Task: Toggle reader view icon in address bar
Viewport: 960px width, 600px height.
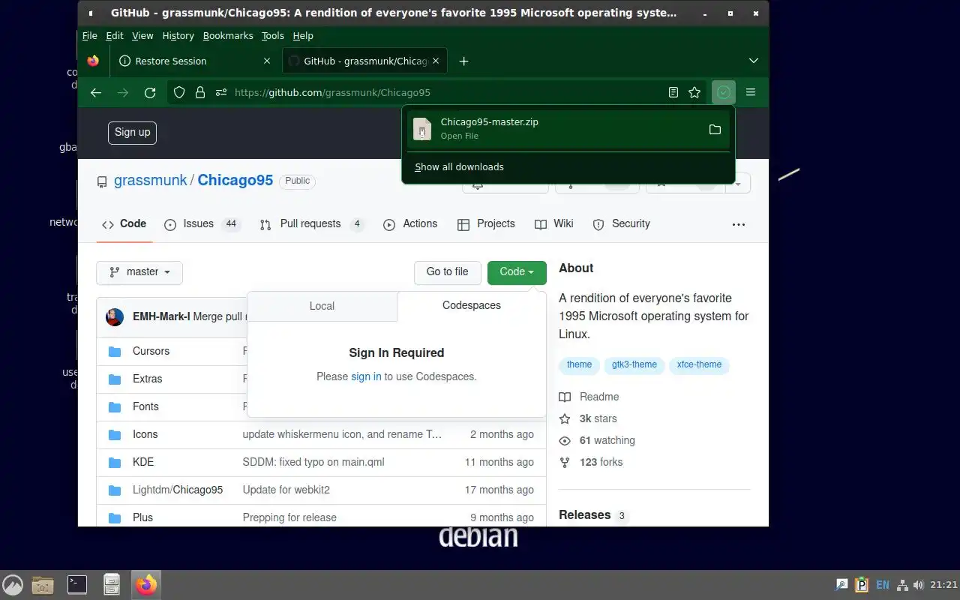Action: (673, 92)
